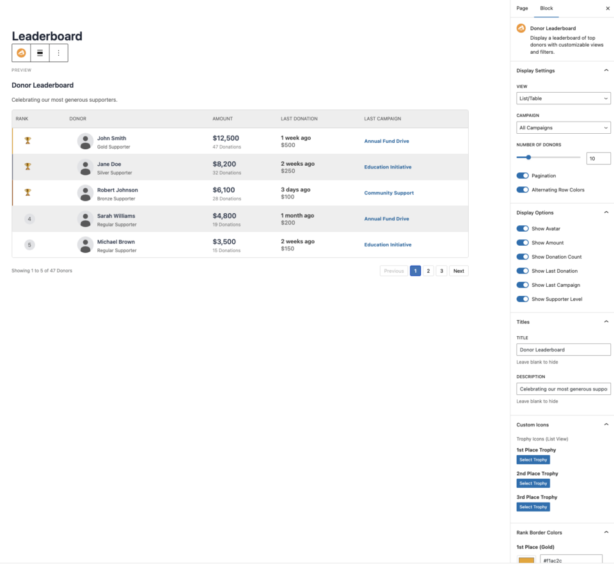This screenshot has height=564, width=614.
Task: Click John Smith's avatar icon
Action: click(85, 141)
